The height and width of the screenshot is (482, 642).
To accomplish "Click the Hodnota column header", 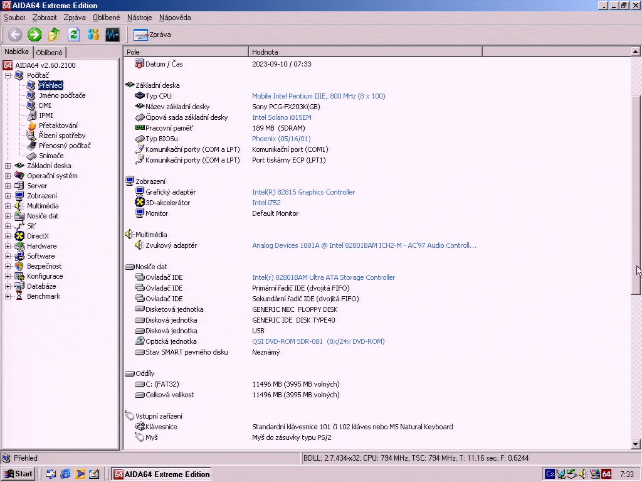I will pyautogui.click(x=366, y=52).
